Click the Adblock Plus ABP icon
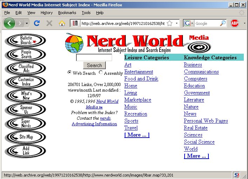This screenshot has height=179, width=248. coord(235,23)
